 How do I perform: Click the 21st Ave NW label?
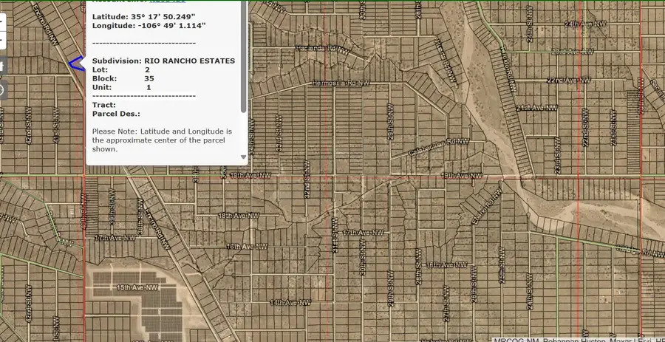(536, 108)
